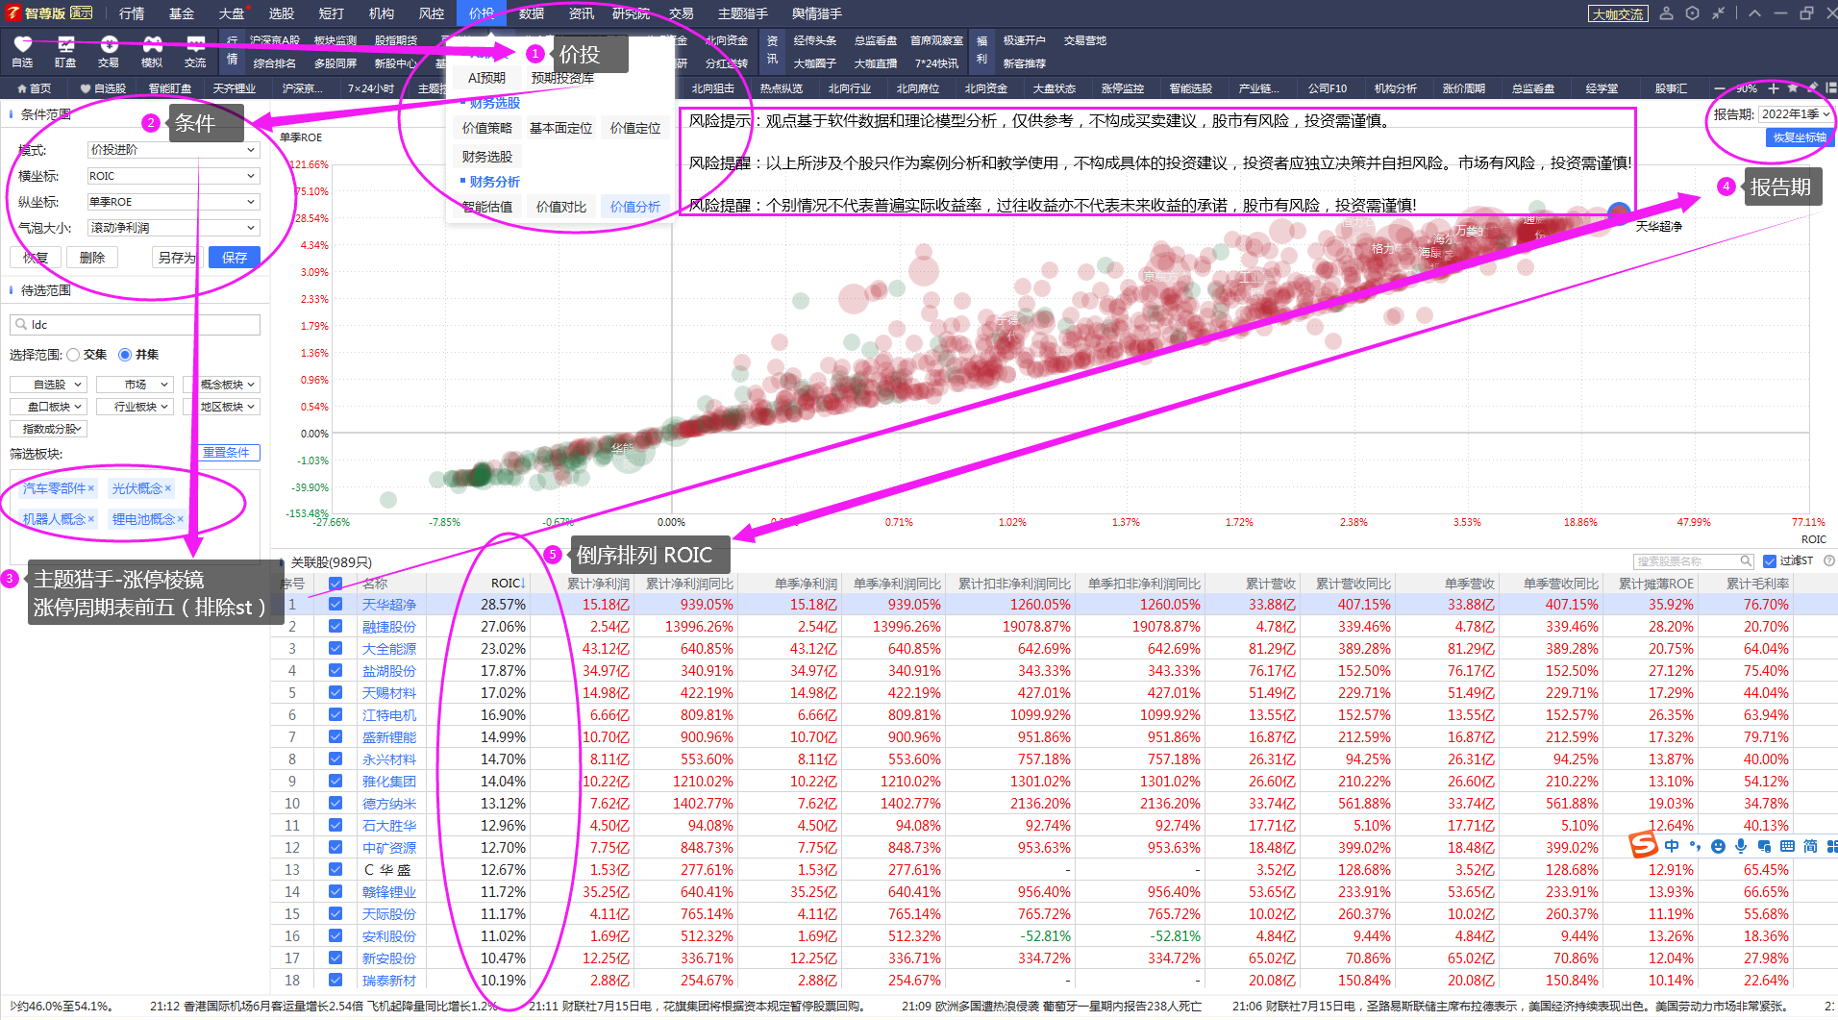Open 交易 trade icon

[109, 43]
